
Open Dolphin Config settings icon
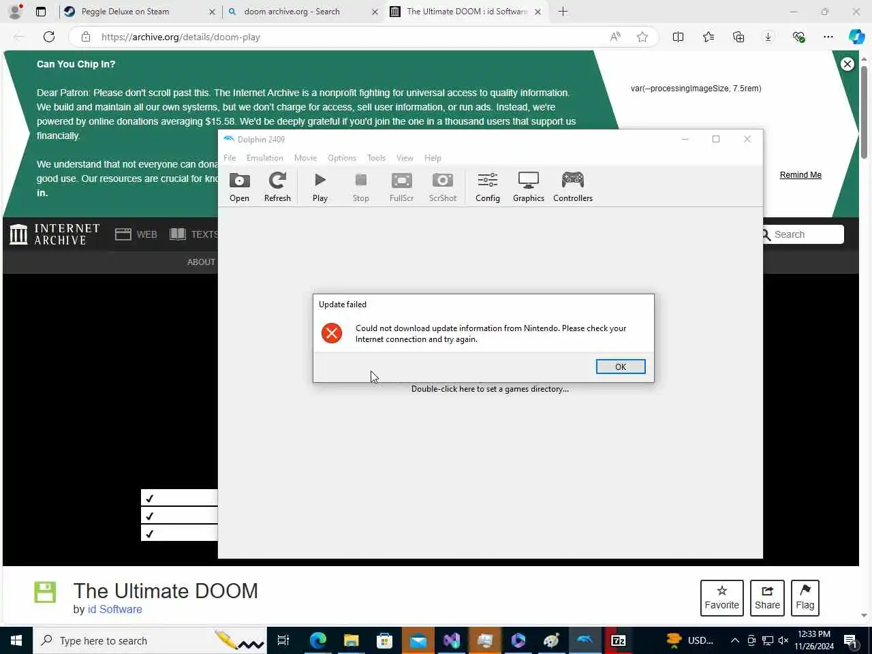(x=488, y=187)
